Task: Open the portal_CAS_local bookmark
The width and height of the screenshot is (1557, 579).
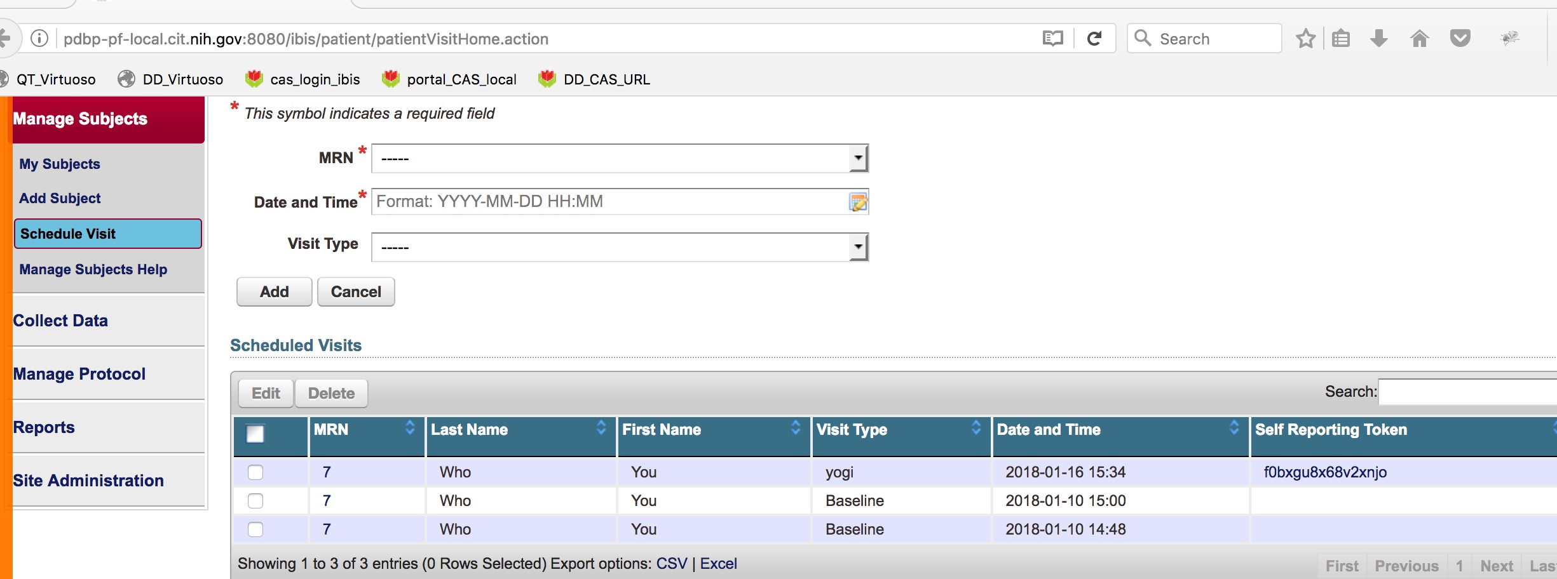Action: coord(449,79)
